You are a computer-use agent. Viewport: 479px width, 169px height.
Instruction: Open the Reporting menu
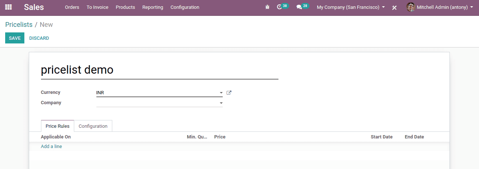(153, 7)
